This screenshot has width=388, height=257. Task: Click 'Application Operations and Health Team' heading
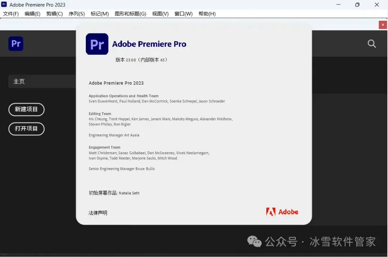point(124,96)
